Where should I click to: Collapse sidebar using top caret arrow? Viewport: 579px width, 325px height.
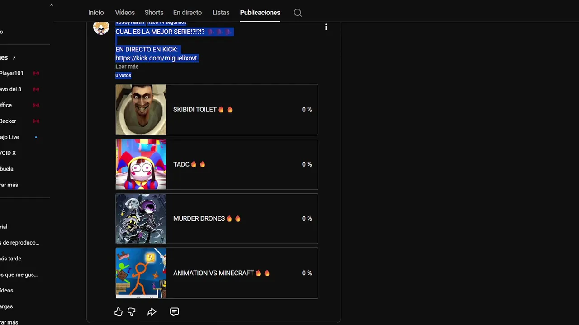pyautogui.click(x=51, y=5)
